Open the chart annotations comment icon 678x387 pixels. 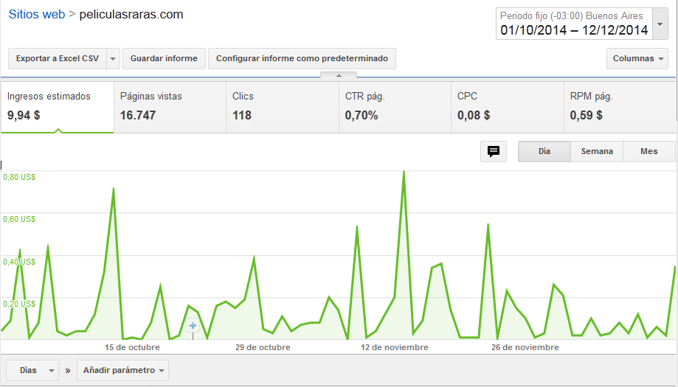[494, 152]
